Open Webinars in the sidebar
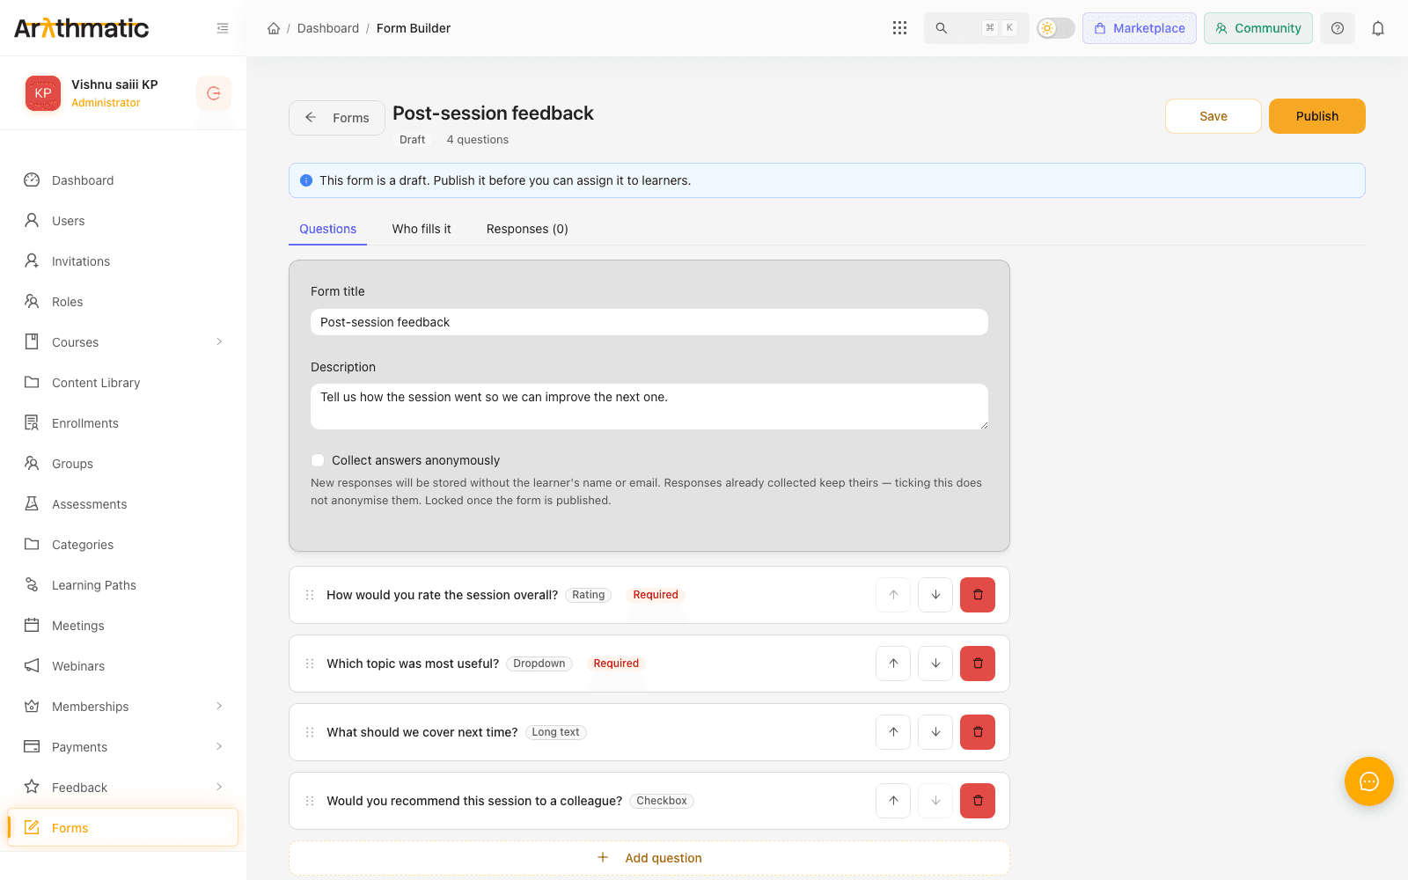The image size is (1408, 880). [x=123, y=666]
